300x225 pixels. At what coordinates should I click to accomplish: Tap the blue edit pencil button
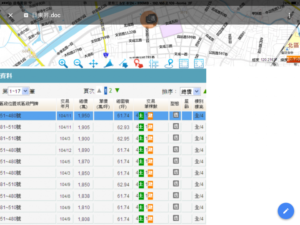pos(286,211)
